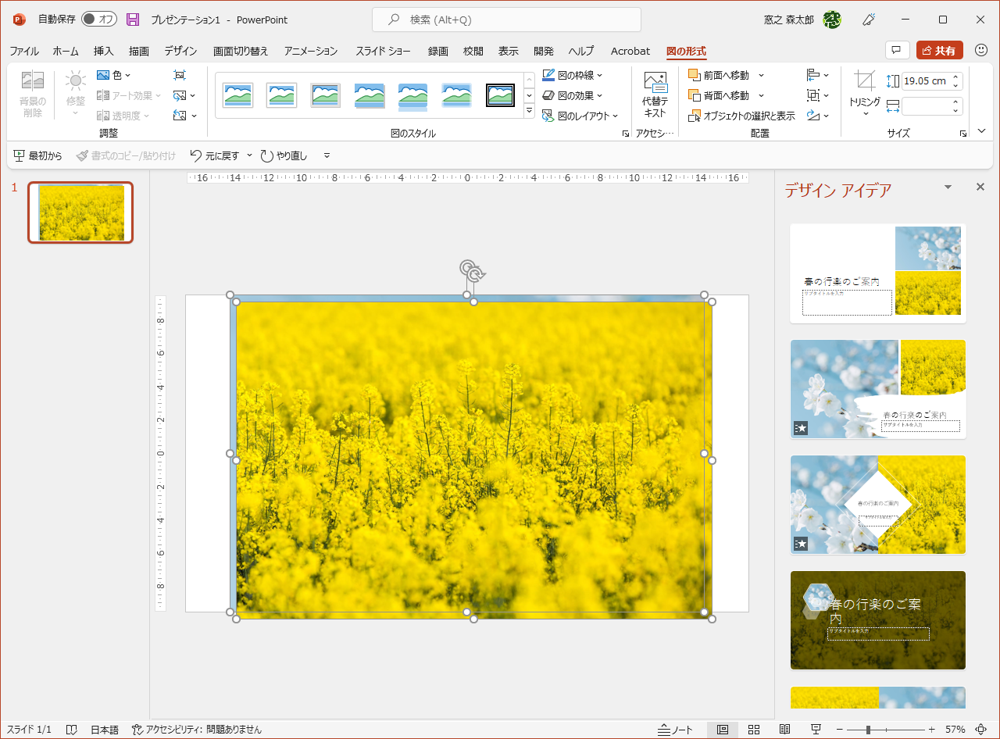The height and width of the screenshot is (739, 1000).
Task: Click the 前面へ移動 bring forward button
Action: coord(720,75)
